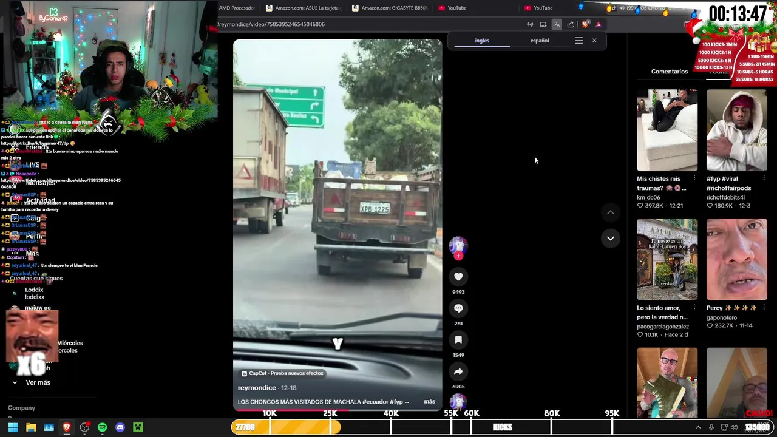Open the #richoffairpods video thumbnail

coord(737,130)
